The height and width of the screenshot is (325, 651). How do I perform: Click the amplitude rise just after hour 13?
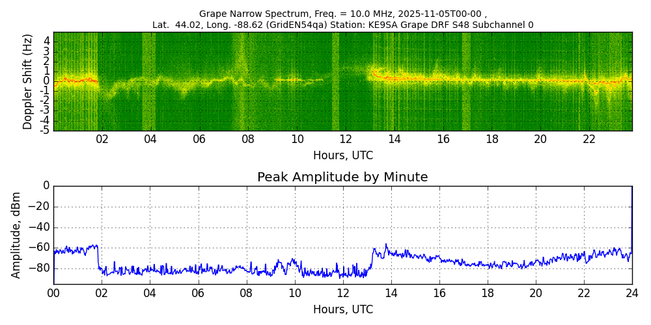(x=372, y=257)
